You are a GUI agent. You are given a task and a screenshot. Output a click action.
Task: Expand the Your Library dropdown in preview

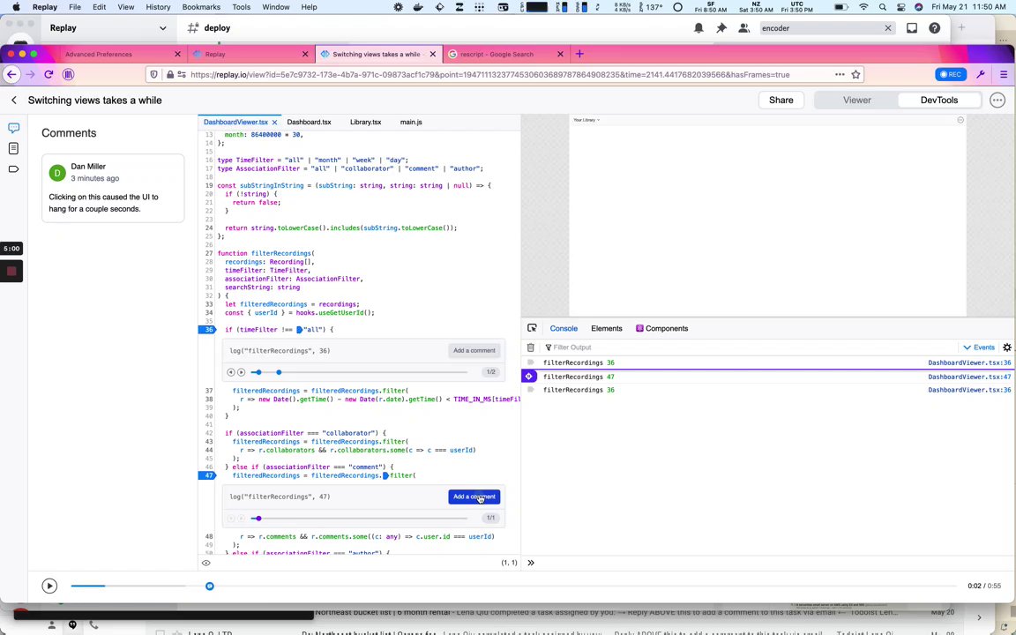(x=586, y=120)
